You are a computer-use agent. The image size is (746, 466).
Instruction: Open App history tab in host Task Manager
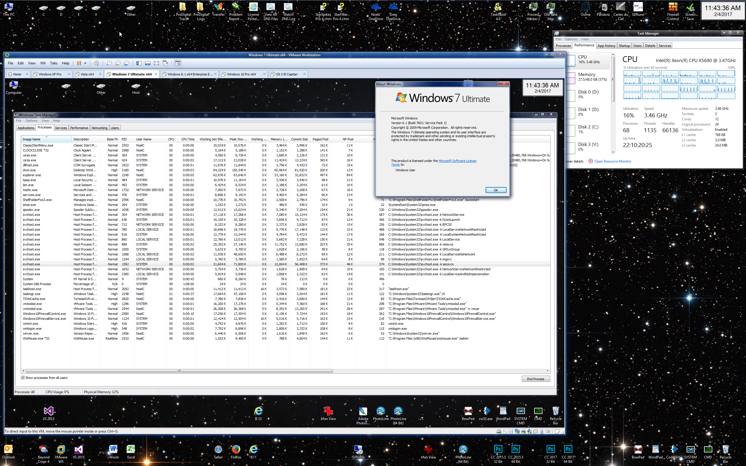606,46
